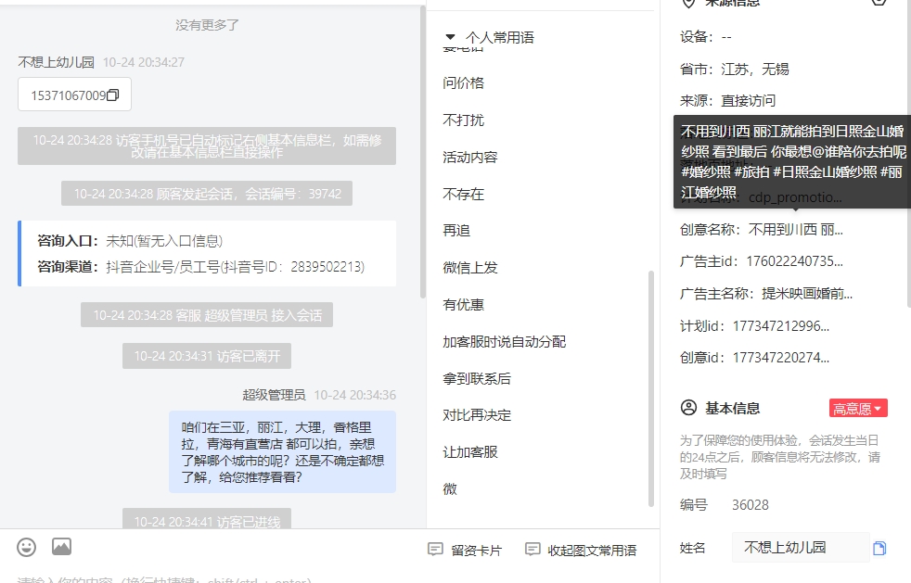The width and height of the screenshot is (911, 583).
Task: Select the 微 quick phrase
Action: (450, 489)
